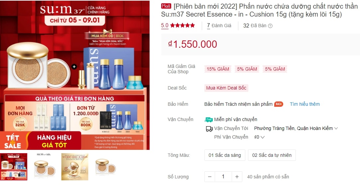The image size is (360, 185).
Task: Click the green Free shipping truck icon
Action: pos(209,119)
